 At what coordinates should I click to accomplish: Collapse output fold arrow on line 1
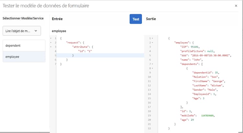(x=152, y=38)
